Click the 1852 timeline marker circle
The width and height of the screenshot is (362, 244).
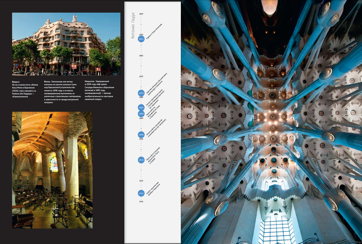pos(141,39)
